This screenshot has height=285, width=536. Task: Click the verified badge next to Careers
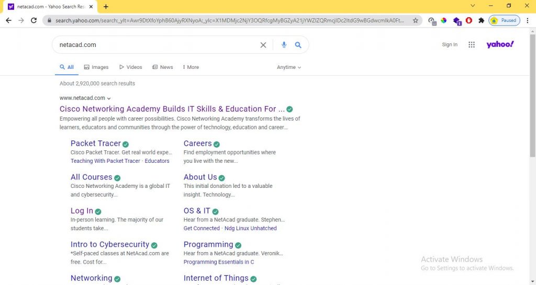(x=216, y=144)
